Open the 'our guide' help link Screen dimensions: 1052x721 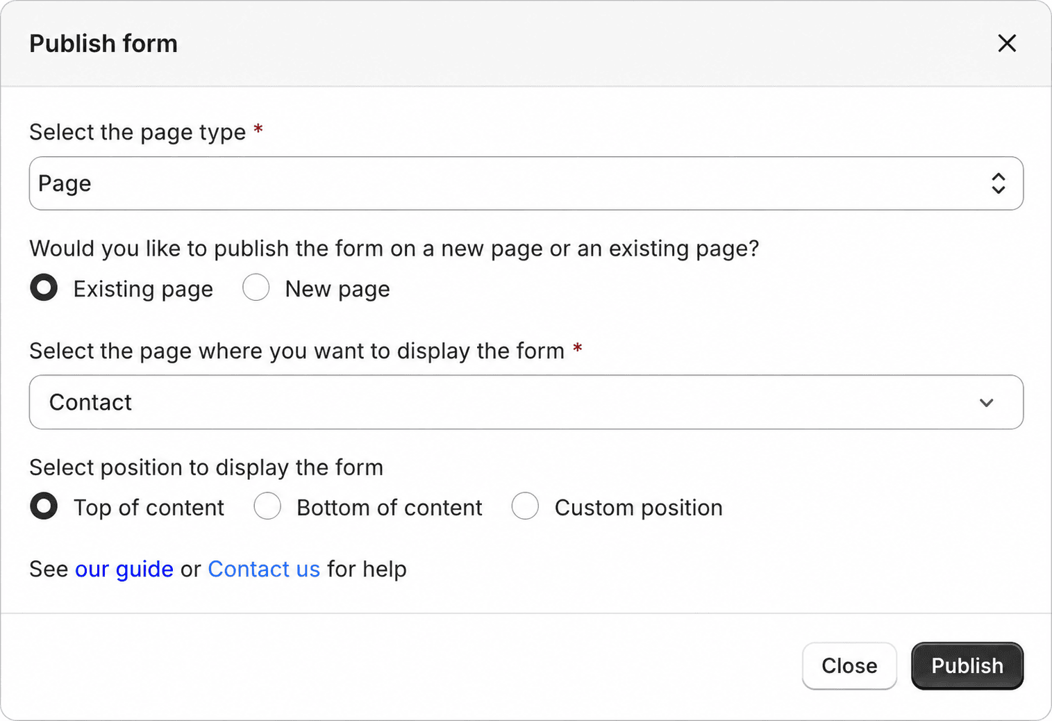pyautogui.click(x=124, y=569)
